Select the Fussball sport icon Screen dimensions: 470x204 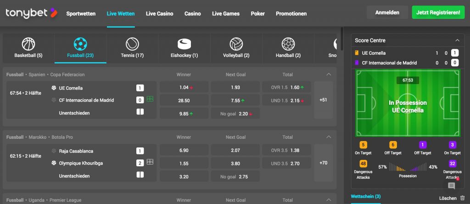(80, 44)
